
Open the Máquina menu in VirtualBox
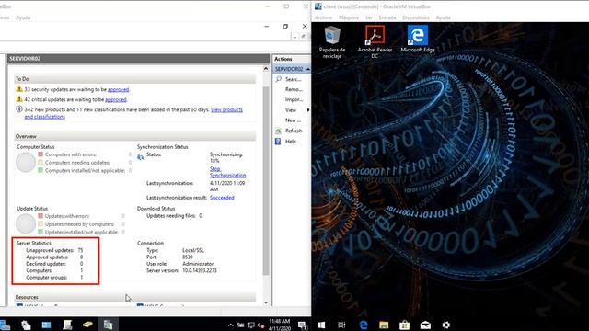pyautogui.click(x=349, y=17)
